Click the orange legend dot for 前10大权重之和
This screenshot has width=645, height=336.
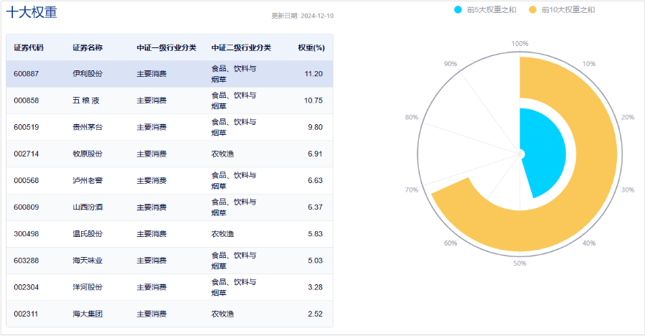(532, 10)
